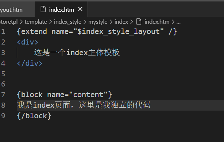Select the index.htm tab
224x142 pixels.
point(62,10)
